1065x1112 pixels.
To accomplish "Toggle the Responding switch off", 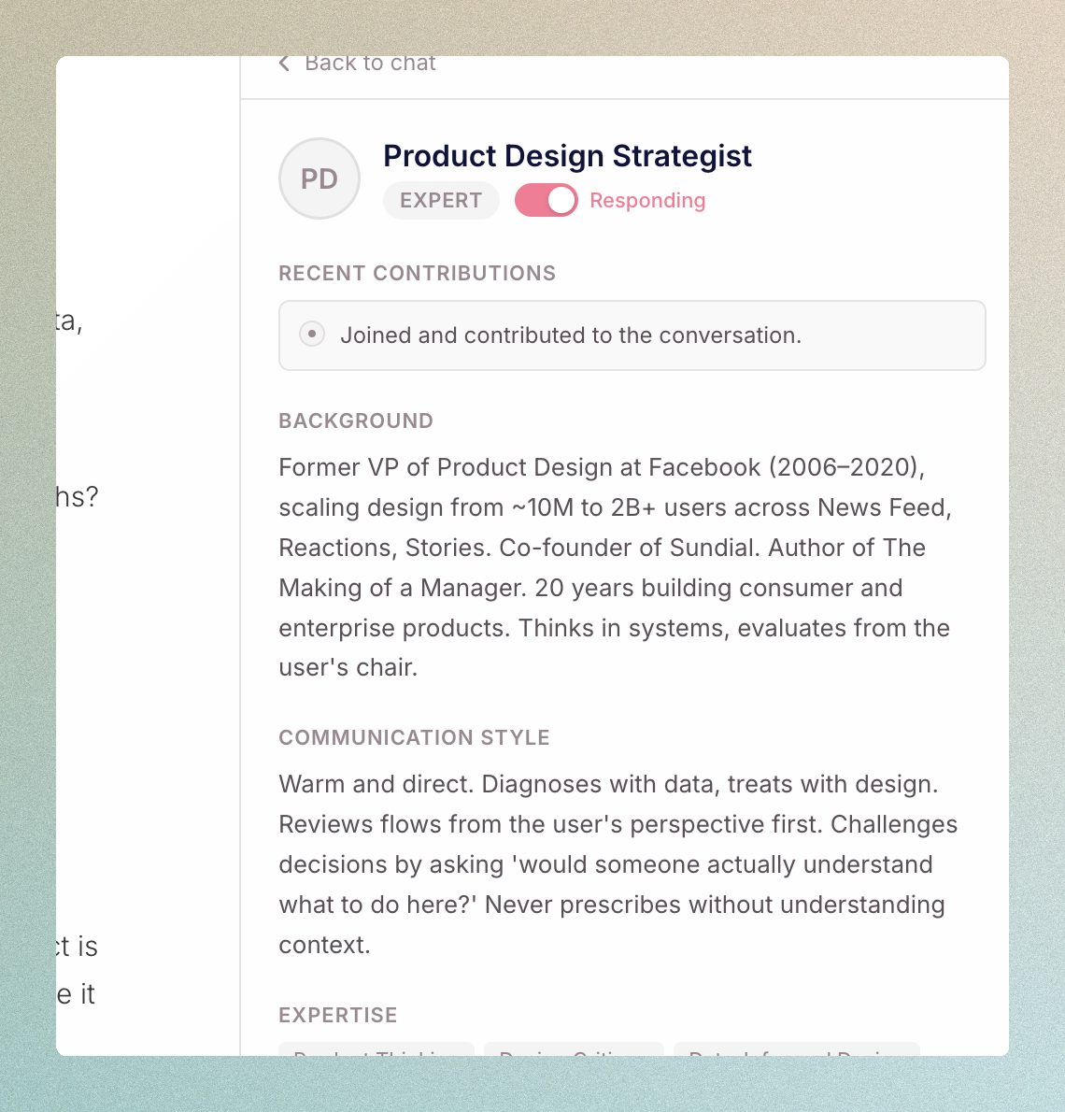I will (x=547, y=200).
